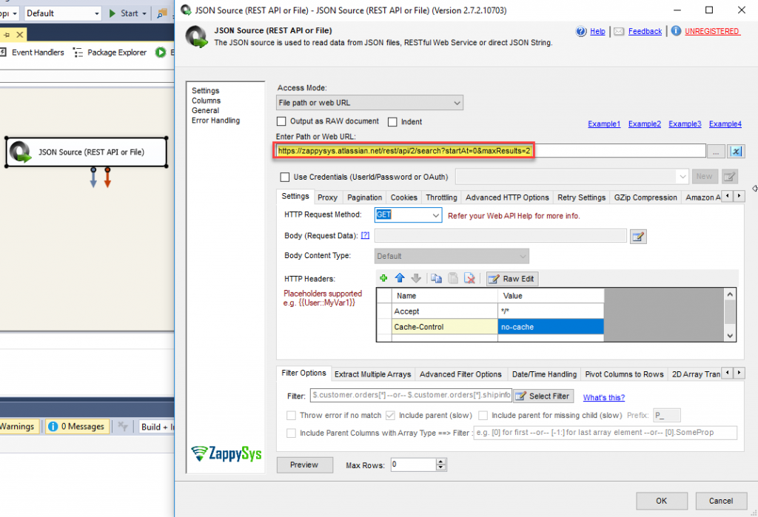Increase Max Rows using the up spinner
The height and width of the screenshot is (517, 758).
pos(442,462)
